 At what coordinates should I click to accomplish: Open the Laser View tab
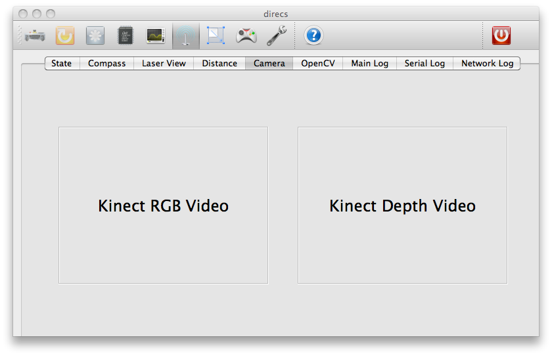[x=164, y=63]
